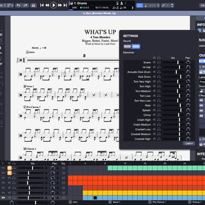Select the '4 Non Blondes-Whats Up' document tab

tap(99, 13)
